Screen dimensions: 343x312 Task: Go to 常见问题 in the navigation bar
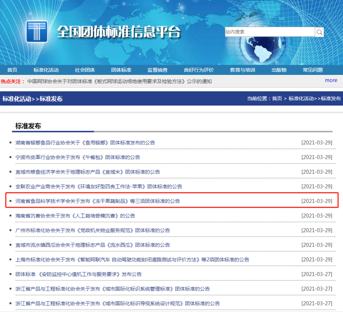point(313,70)
